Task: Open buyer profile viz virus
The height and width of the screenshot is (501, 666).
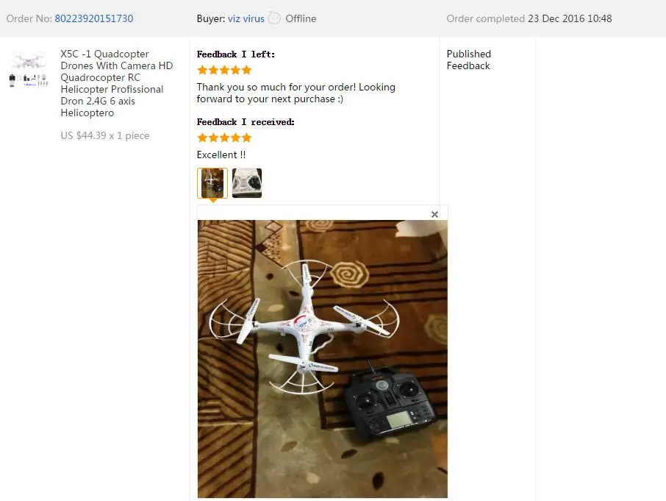Action: pos(246,18)
